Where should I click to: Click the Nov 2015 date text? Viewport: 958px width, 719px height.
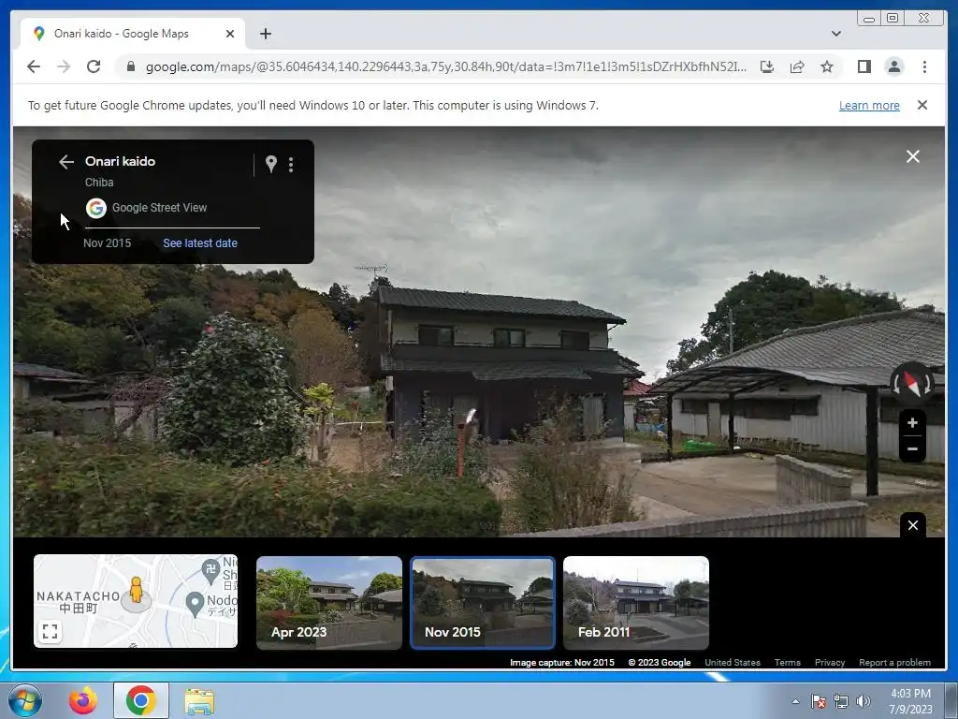[107, 242]
